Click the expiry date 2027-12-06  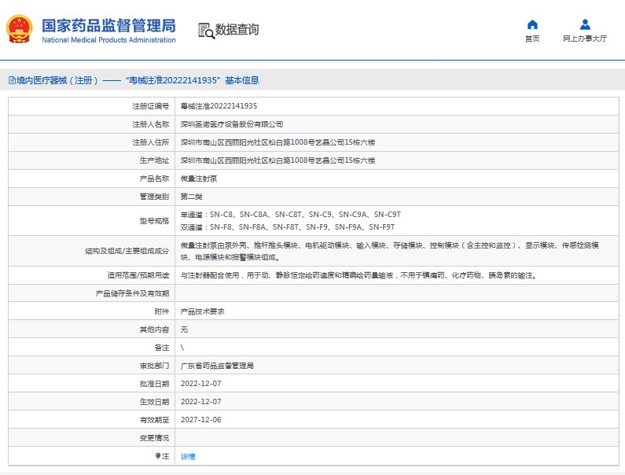pyautogui.click(x=200, y=420)
